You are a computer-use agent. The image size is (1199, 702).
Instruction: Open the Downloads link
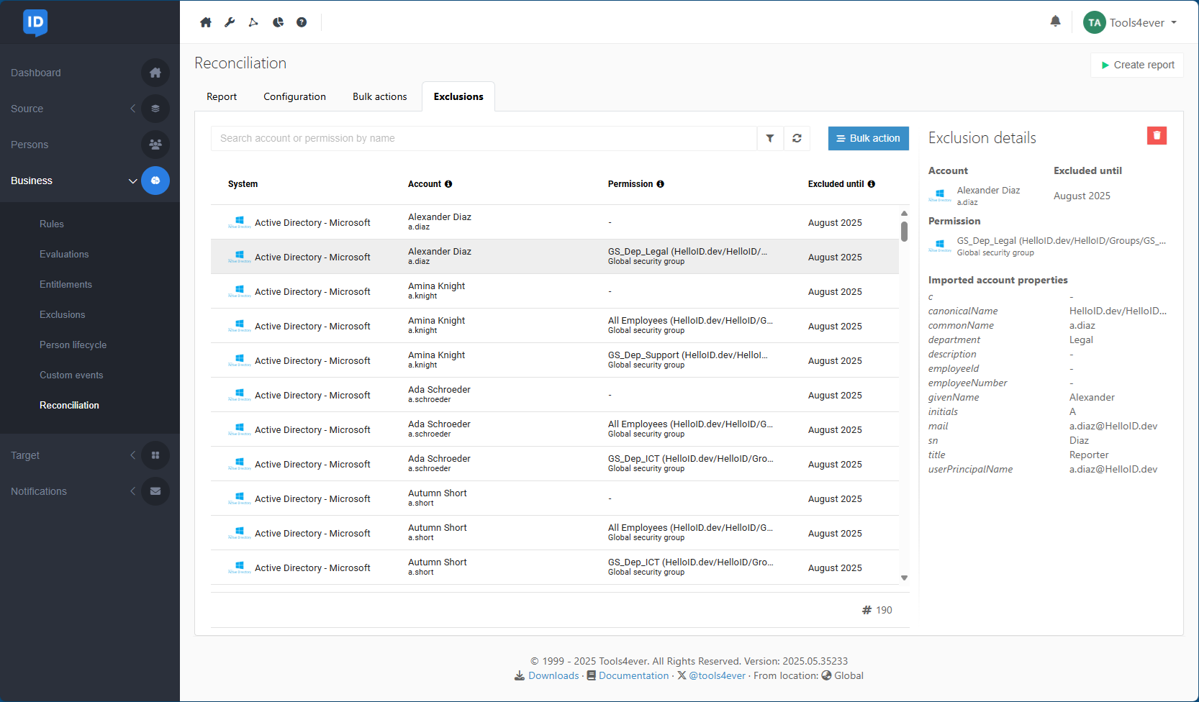(553, 675)
